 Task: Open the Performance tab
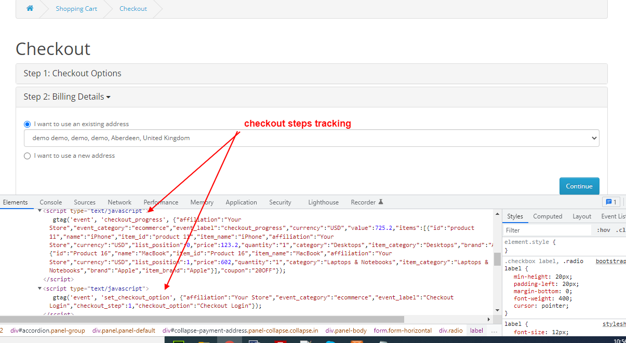pyautogui.click(x=161, y=202)
